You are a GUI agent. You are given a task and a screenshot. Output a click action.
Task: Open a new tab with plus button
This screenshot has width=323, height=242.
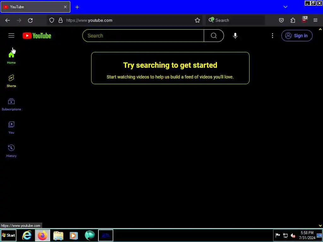(77, 7)
